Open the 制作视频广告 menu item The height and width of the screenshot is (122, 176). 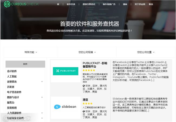click(x=109, y=4)
